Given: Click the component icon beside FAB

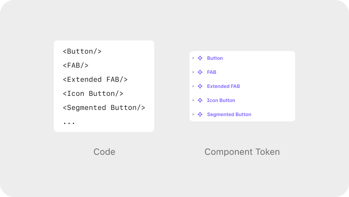Looking at the screenshot, I should pos(200,72).
